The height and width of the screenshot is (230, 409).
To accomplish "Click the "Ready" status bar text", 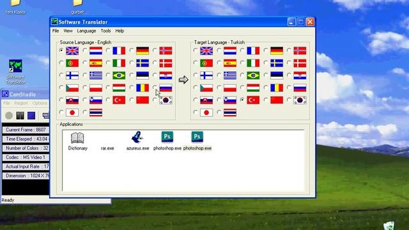I will pyautogui.click(x=8, y=200).
